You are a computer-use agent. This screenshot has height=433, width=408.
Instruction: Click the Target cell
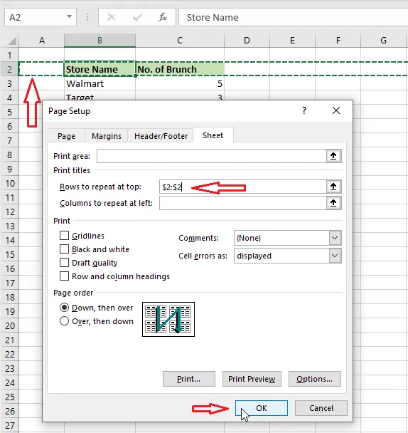click(100, 97)
